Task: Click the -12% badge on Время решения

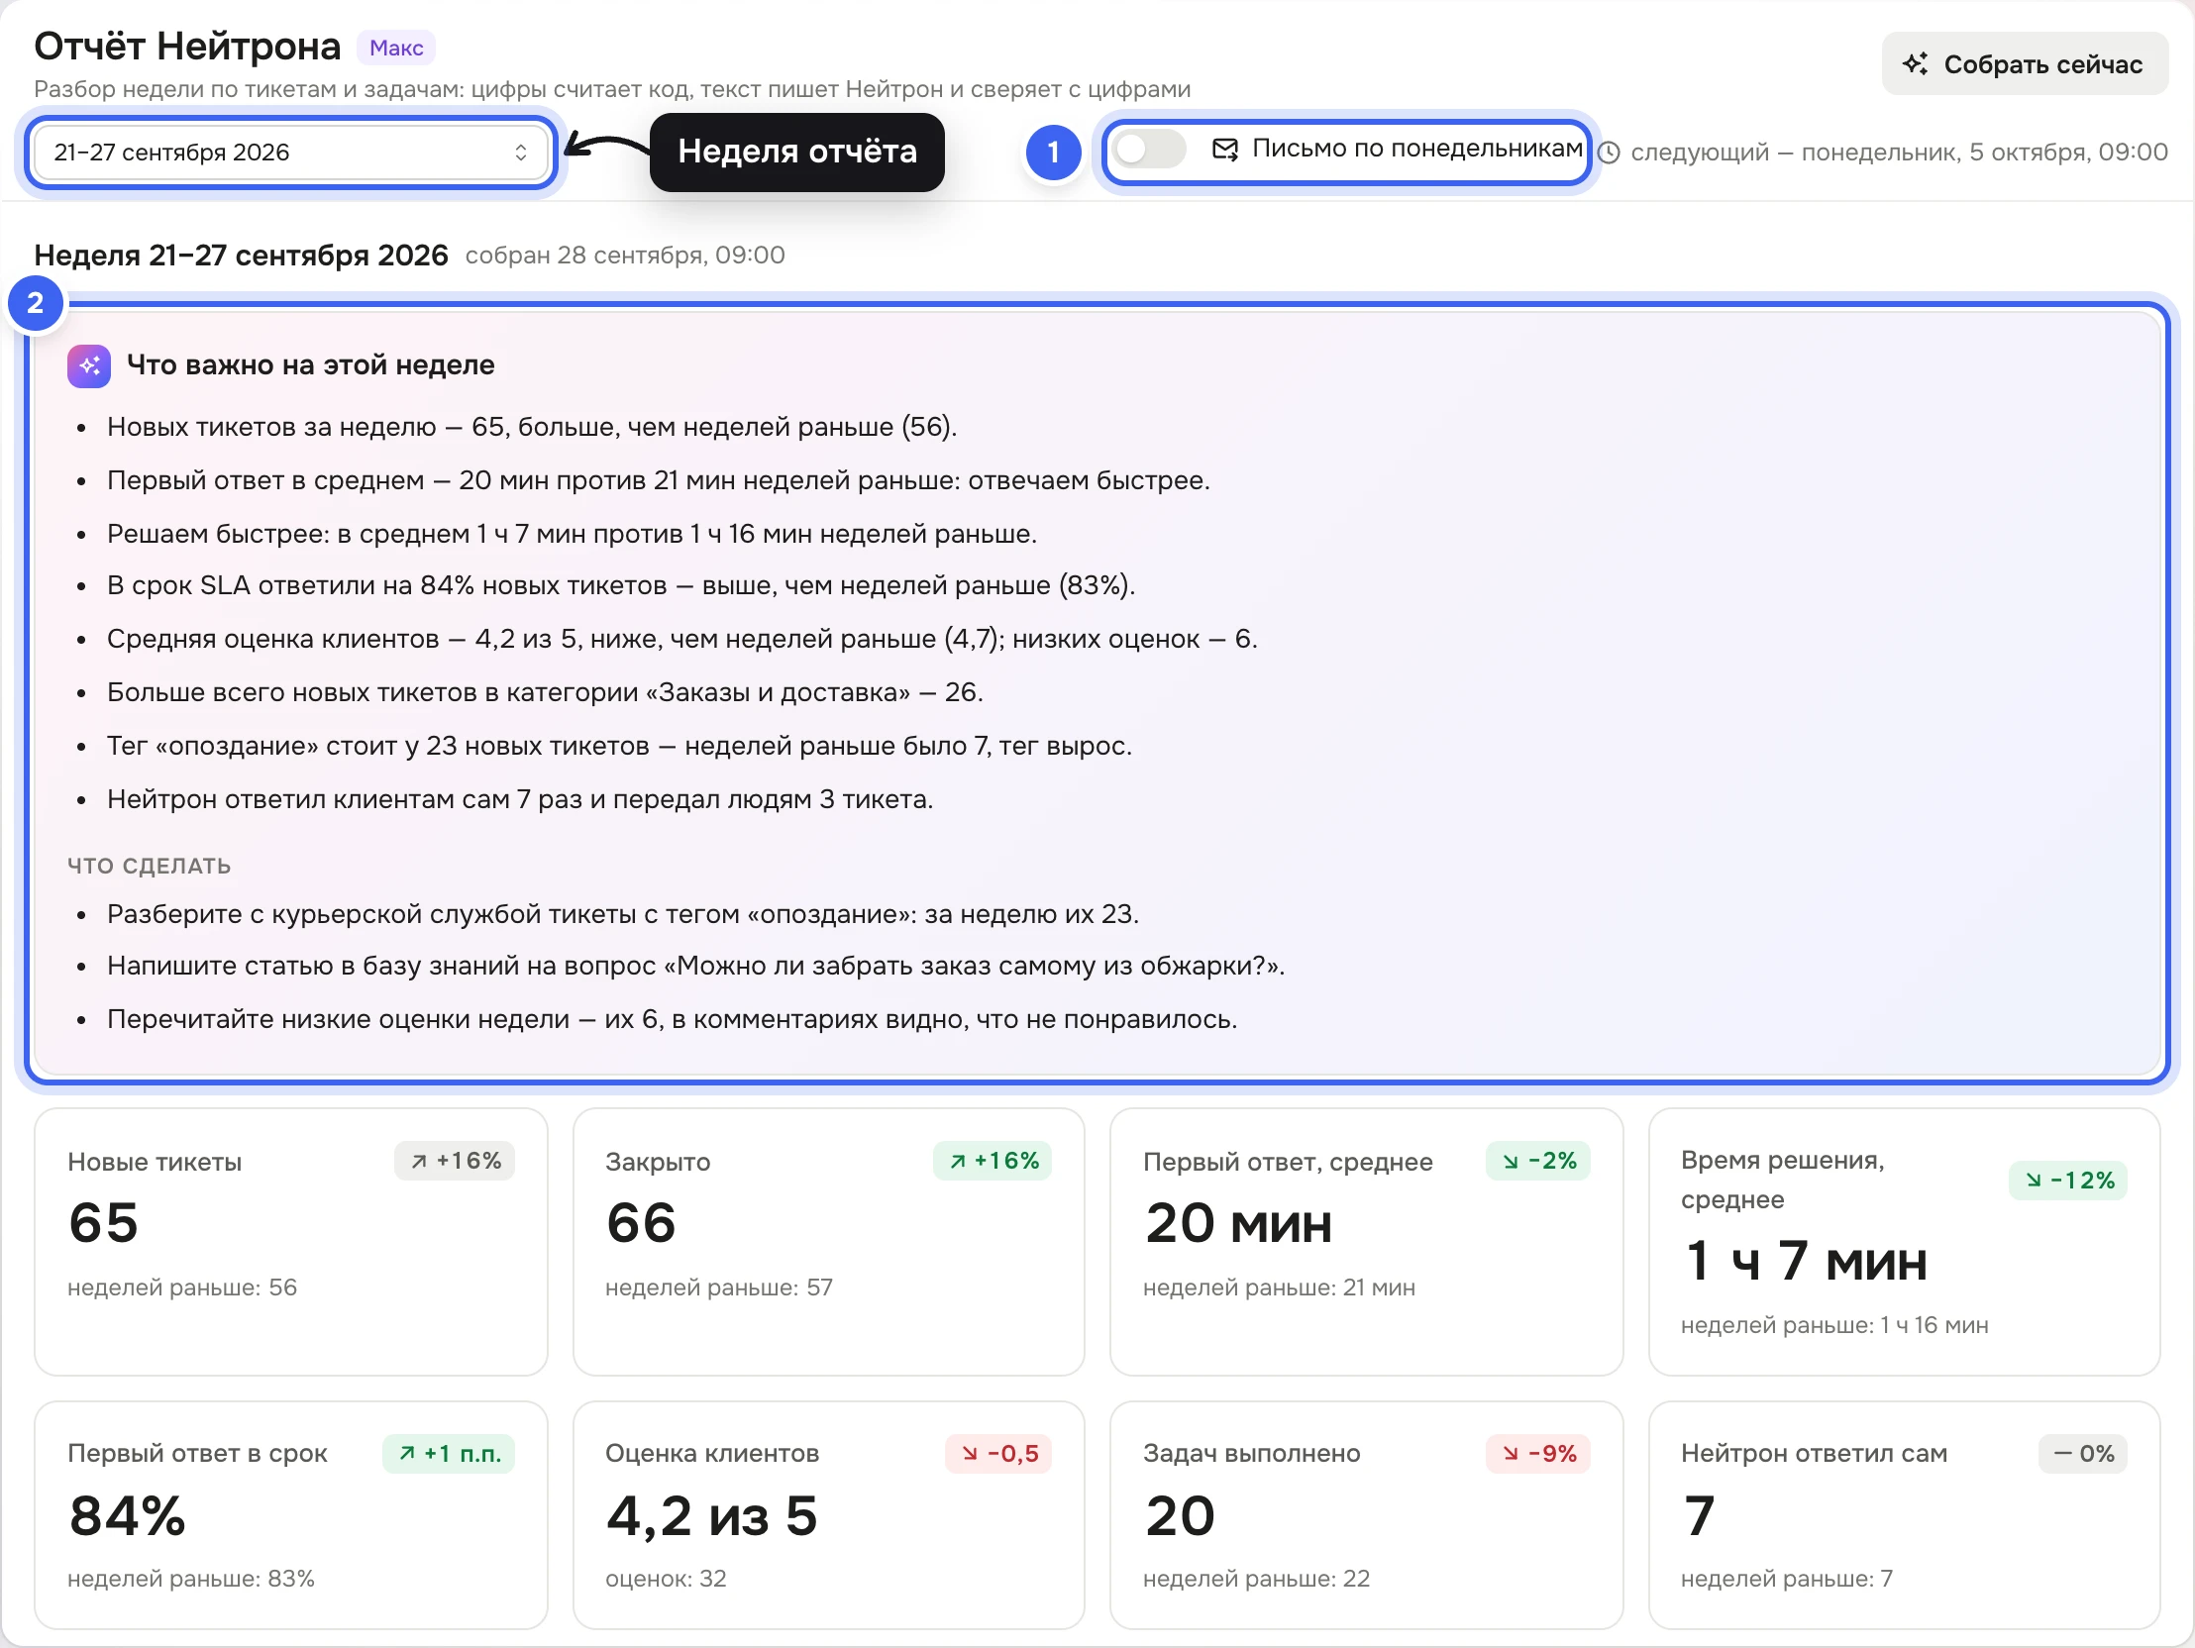Action: [x=2068, y=1181]
